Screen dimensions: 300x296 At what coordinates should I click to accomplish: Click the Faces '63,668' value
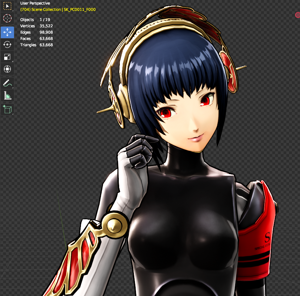46,39
